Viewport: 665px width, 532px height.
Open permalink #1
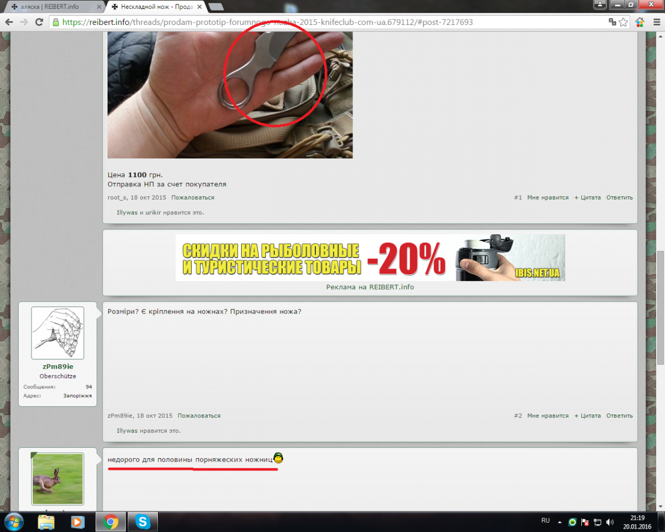(518, 198)
